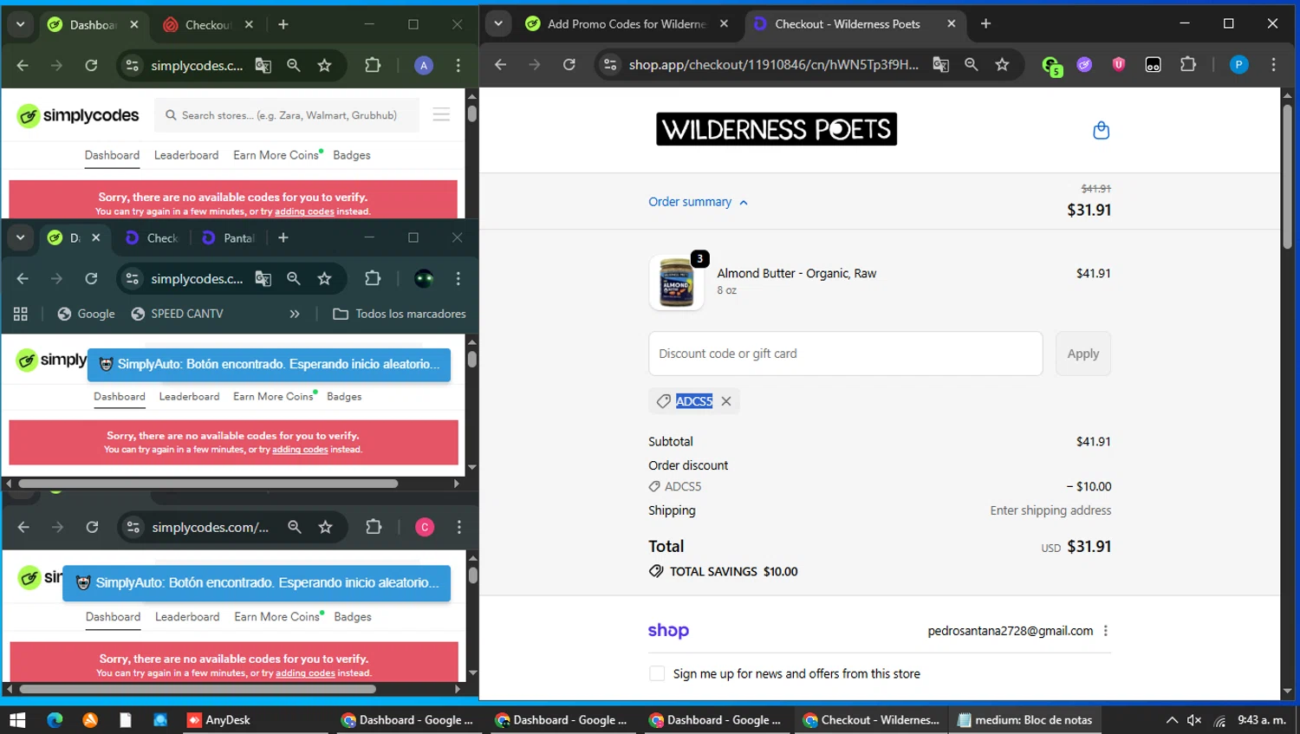Click the Apply discount button
Image resolution: width=1300 pixels, height=734 pixels.
[1082, 354]
